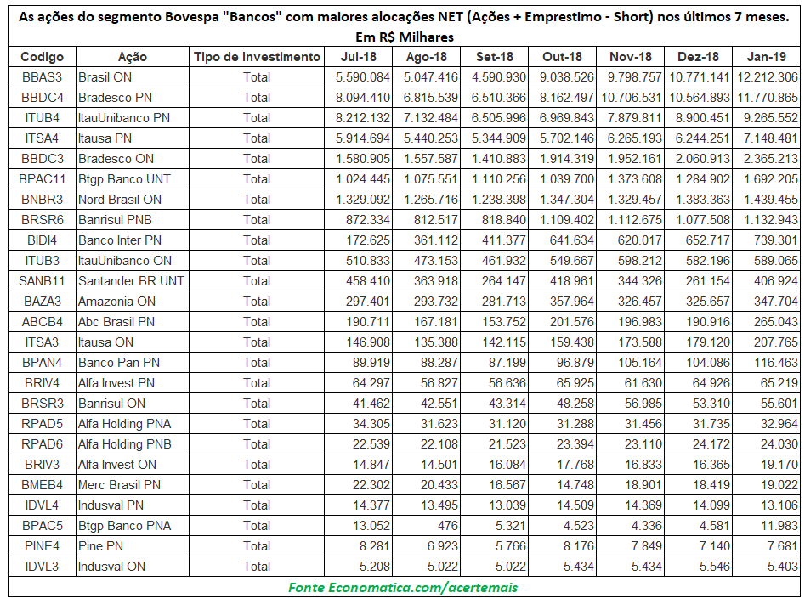Select the Banrisul PNB cell
This screenshot has width=805, height=604.
133,220
